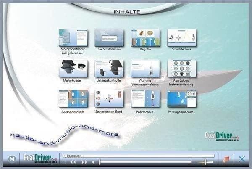
Task: Click the pause button in playback bar
Action: (64, 162)
